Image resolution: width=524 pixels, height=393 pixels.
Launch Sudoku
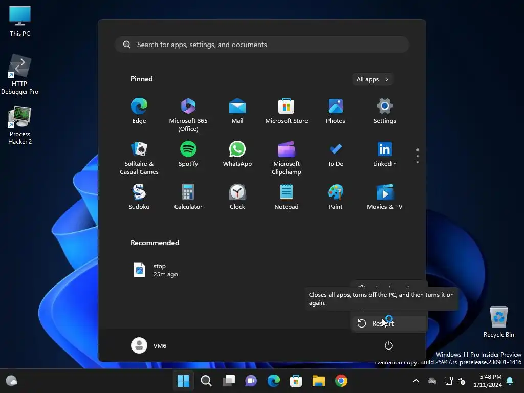(x=139, y=197)
